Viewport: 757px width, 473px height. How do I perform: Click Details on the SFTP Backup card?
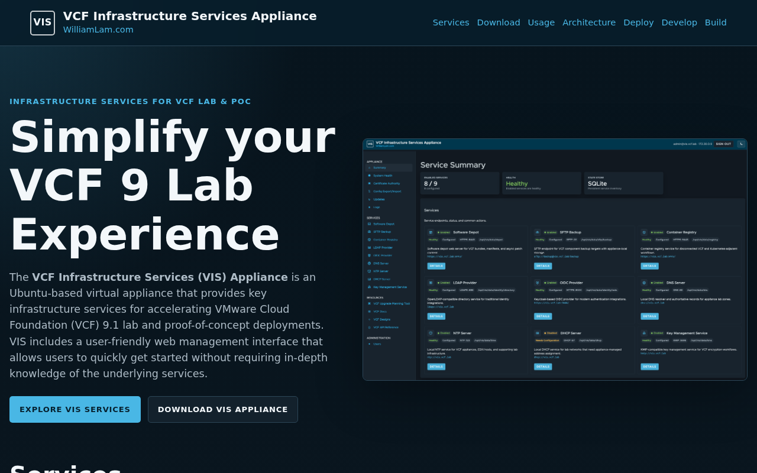543,266
